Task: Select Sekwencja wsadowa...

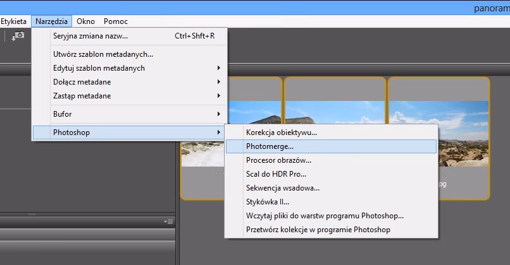Action: coord(331,188)
